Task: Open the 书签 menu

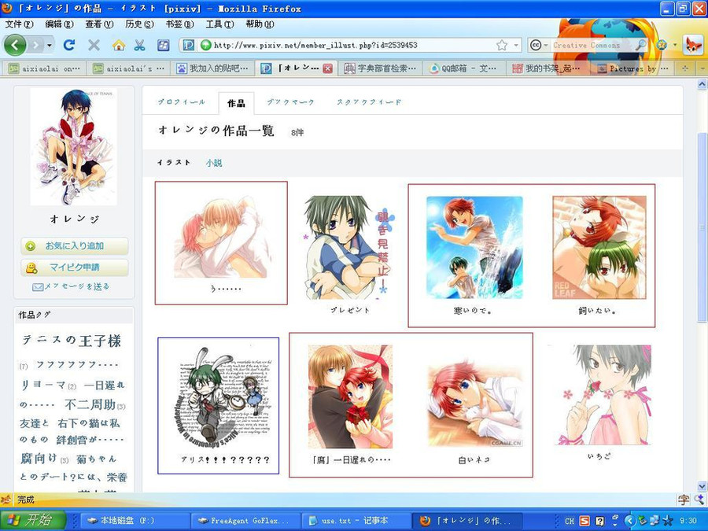Action: [179, 24]
